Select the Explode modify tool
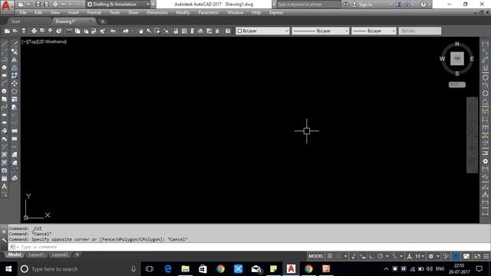The image size is (491, 276). [15, 179]
